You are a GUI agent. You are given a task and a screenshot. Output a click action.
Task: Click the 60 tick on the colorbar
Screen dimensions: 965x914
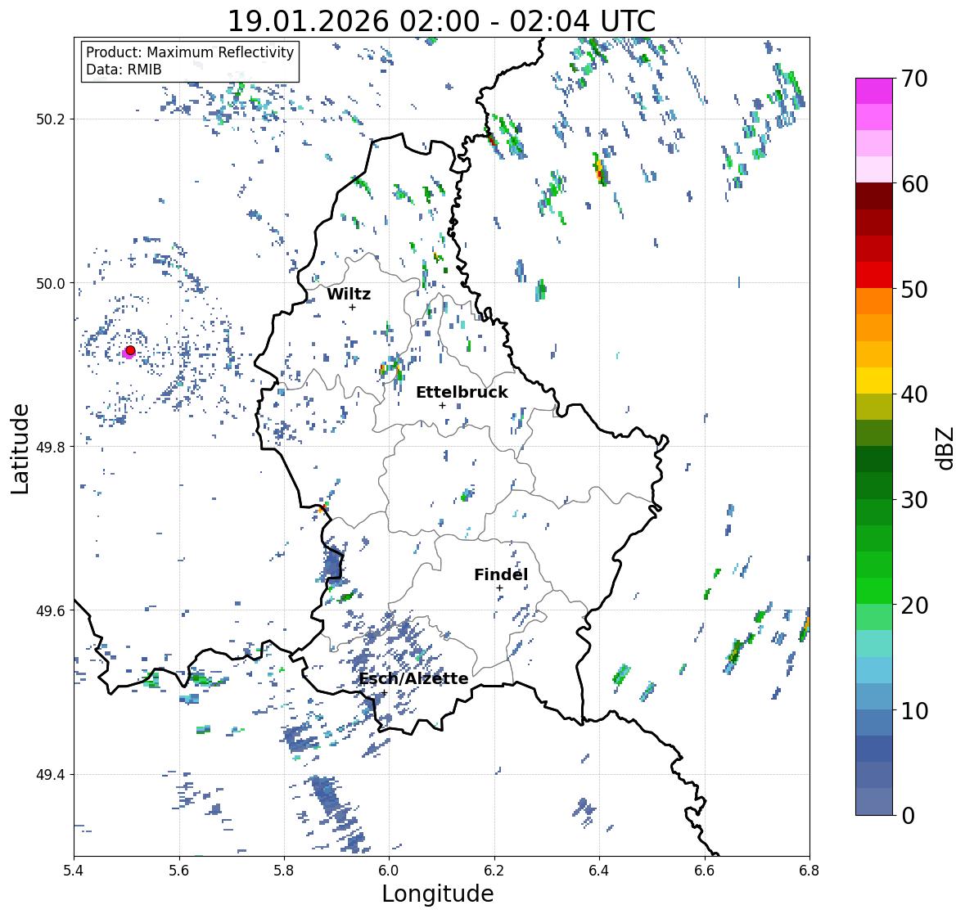914,184
